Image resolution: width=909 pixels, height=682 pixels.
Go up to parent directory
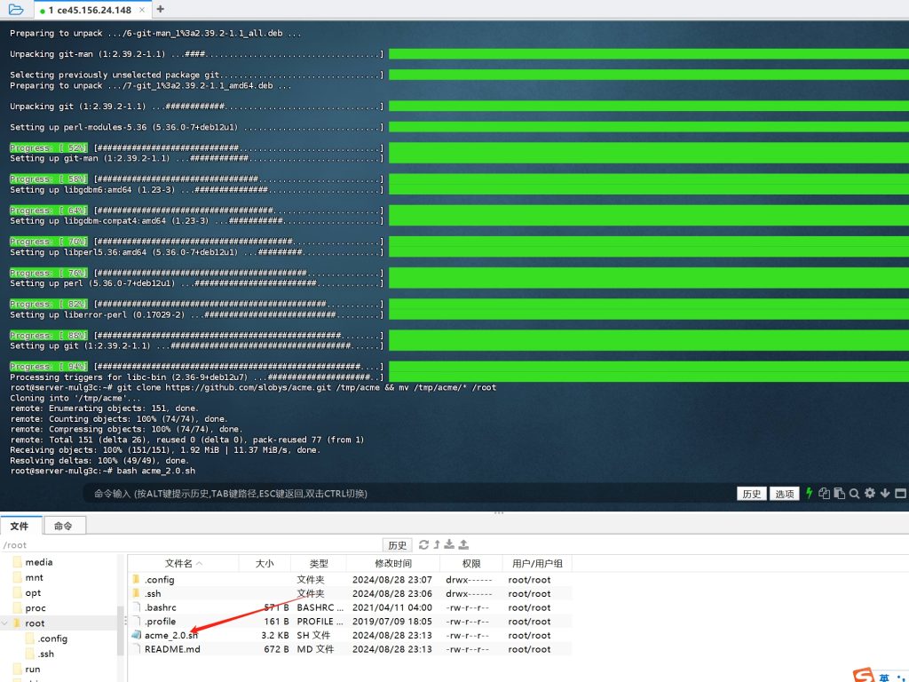click(437, 544)
